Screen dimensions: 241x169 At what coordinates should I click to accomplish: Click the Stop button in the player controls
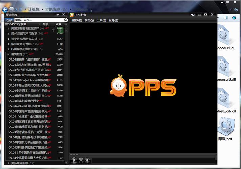coord(81,160)
